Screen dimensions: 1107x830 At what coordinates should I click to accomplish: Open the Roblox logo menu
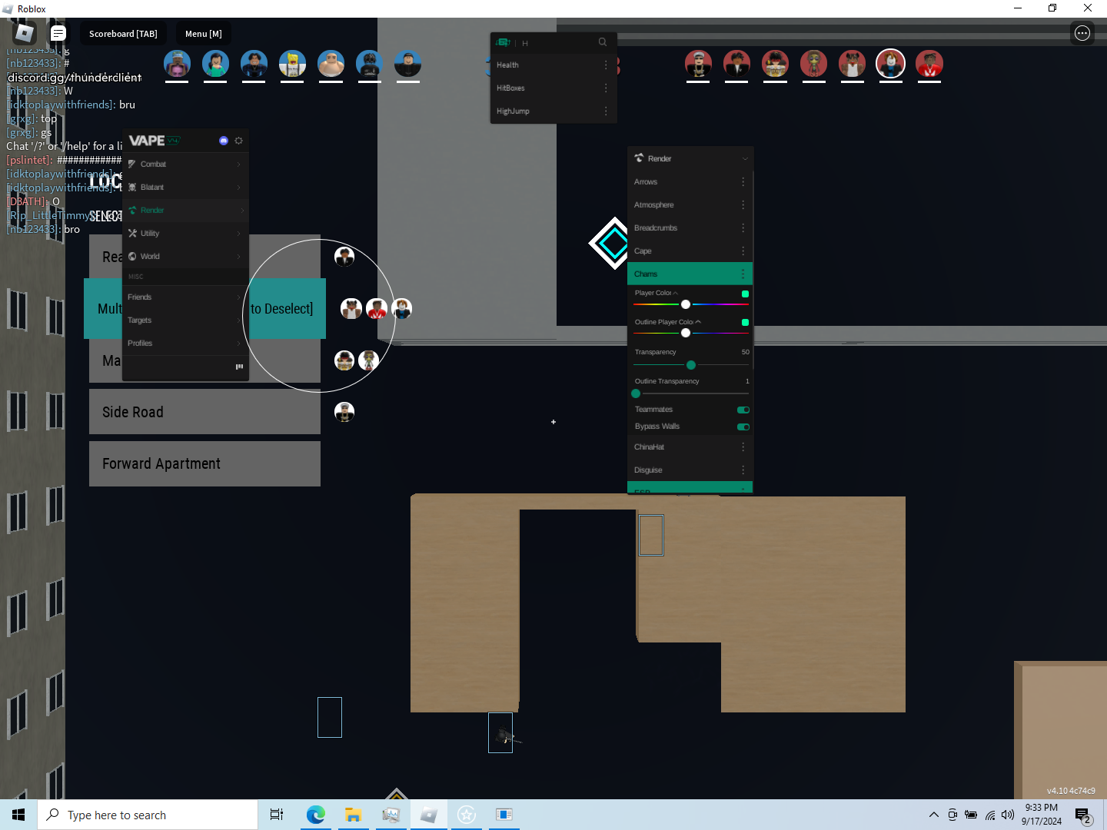pos(25,33)
